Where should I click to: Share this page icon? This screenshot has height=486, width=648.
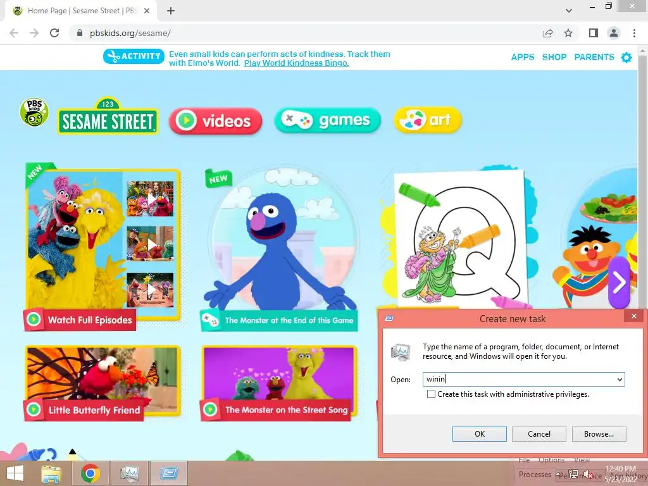tap(548, 33)
